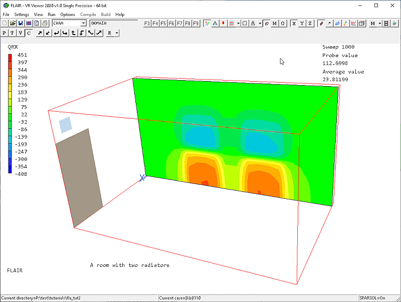Expand the M macro dropdown arrow

point(380,23)
